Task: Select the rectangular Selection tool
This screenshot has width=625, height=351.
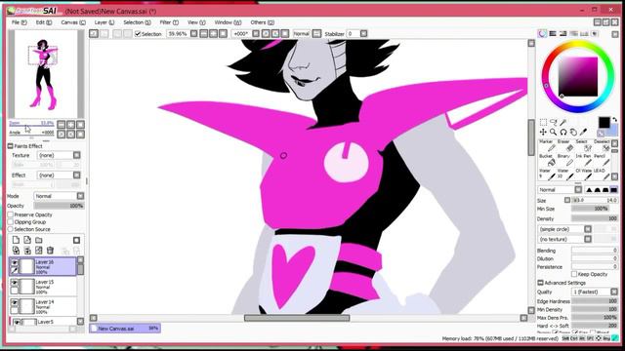Action: [543, 122]
